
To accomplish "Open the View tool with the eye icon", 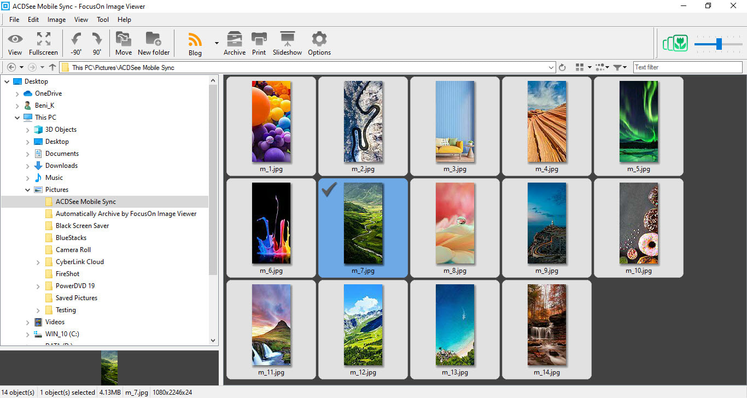I will pyautogui.click(x=15, y=44).
